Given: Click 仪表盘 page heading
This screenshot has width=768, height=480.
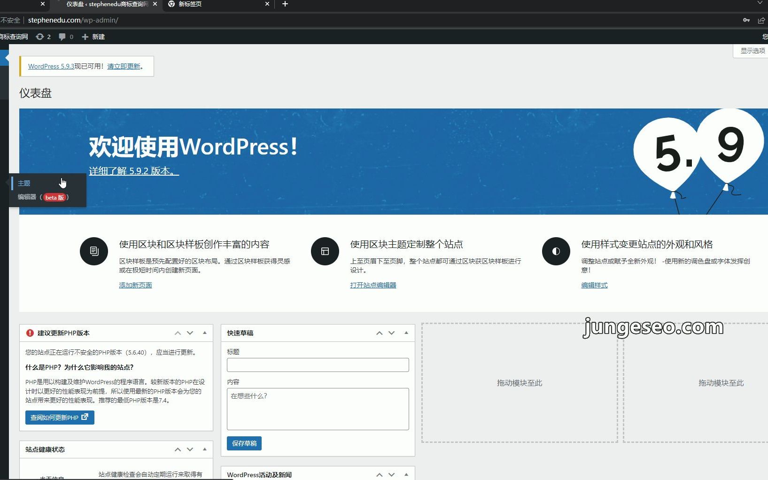Looking at the screenshot, I should [x=35, y=93].
